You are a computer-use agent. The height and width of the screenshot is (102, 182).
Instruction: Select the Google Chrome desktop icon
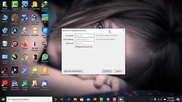click(x=25, y=59)
